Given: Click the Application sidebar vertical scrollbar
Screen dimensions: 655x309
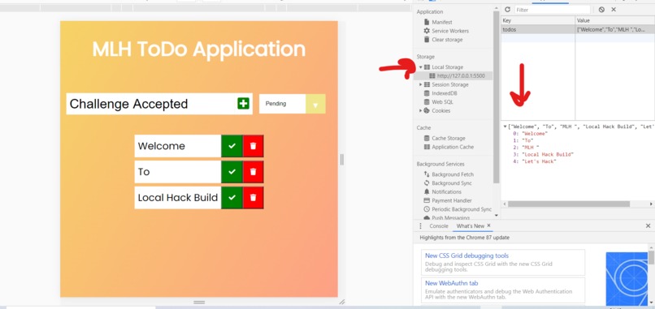Looking at the screenshot, I should point(497,97).
